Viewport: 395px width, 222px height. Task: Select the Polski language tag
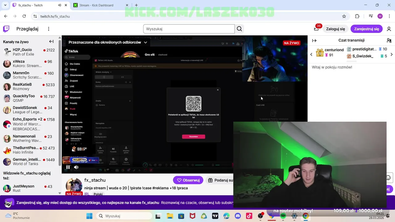(x=98, y=194)
